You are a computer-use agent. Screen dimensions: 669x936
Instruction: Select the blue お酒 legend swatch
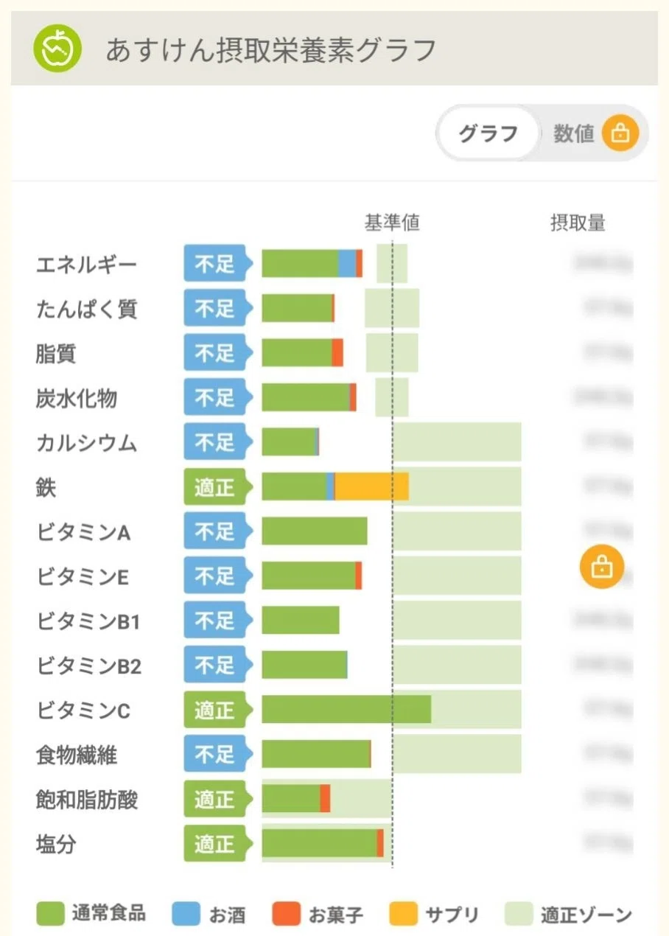pyautogui.click(x=186, y=914)
